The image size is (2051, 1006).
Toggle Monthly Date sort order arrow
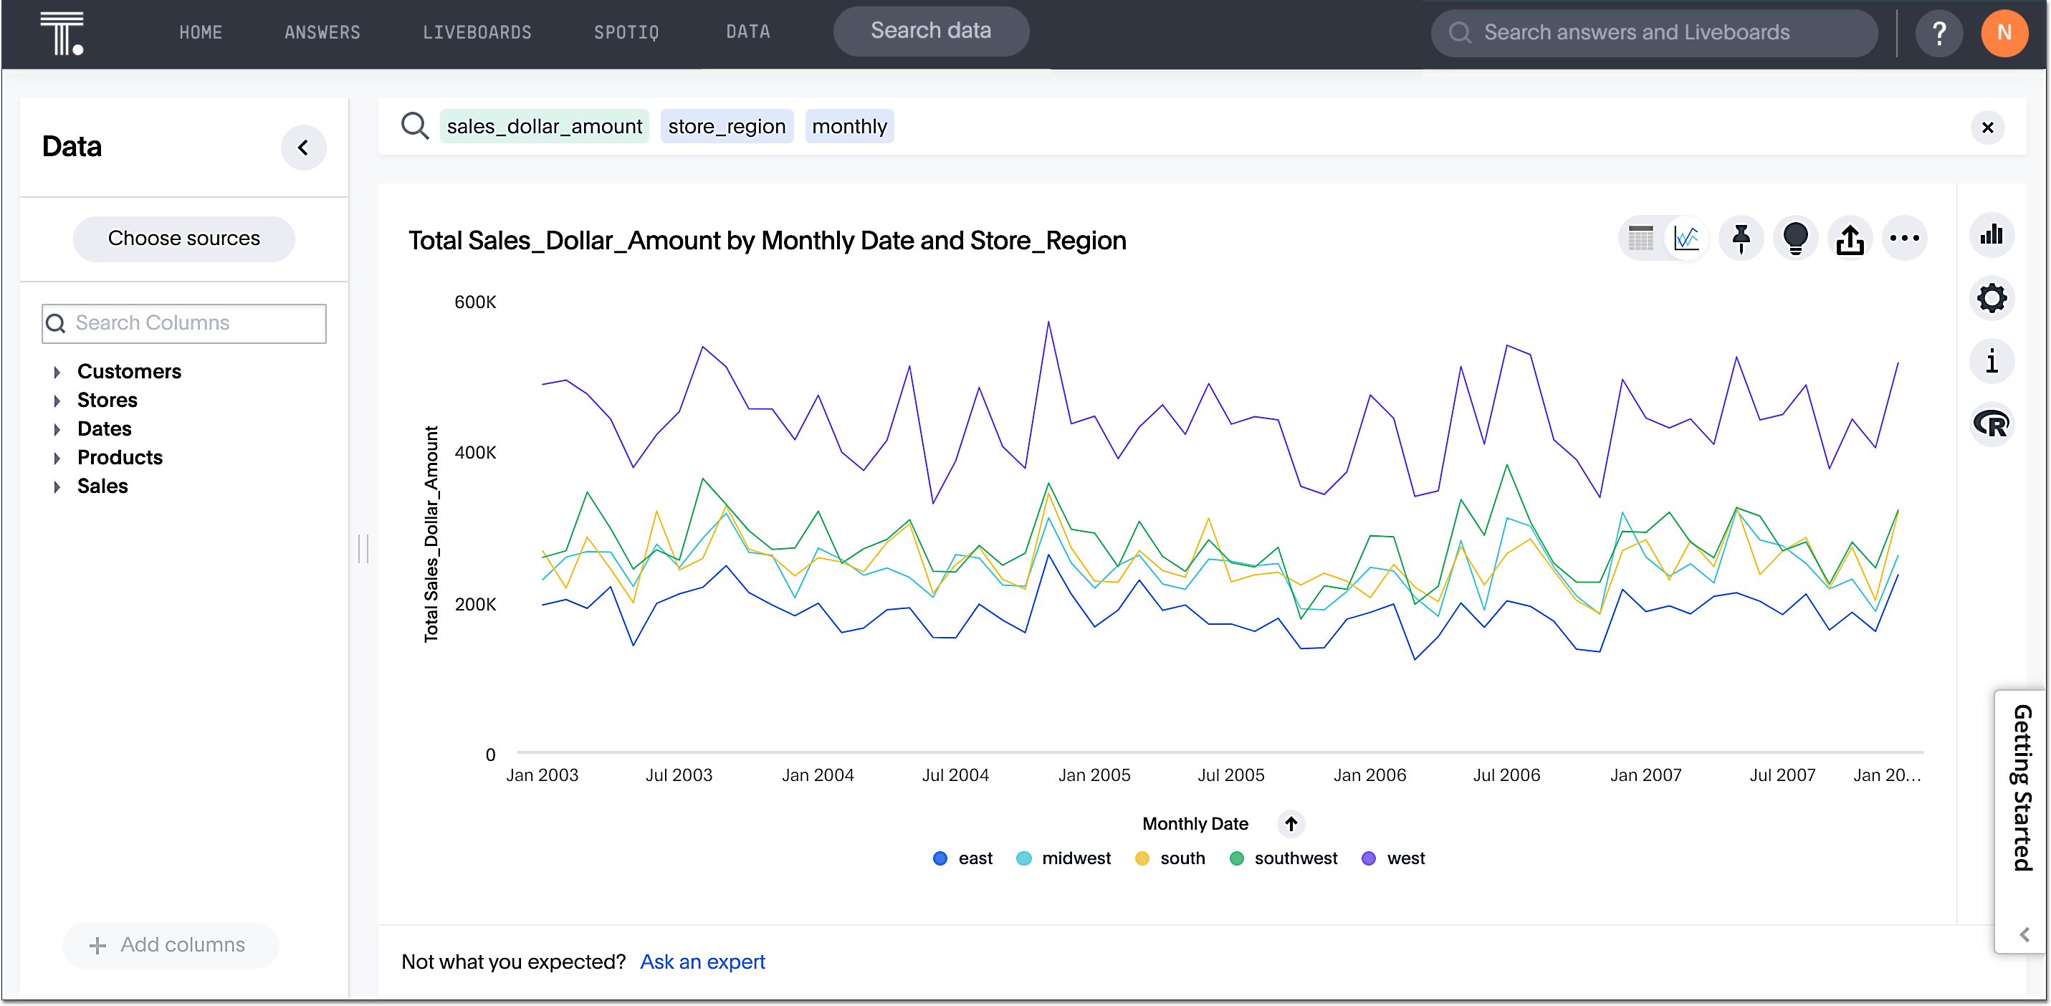click(1291, 825)
